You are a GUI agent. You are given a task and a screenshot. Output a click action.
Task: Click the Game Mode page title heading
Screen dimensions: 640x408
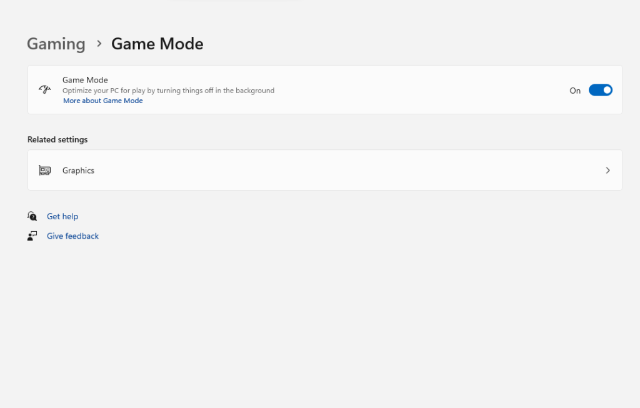click(157, 44)
